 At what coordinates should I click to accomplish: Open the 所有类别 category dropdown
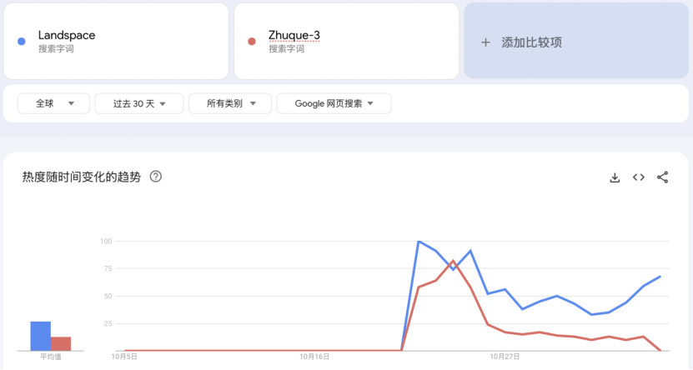(x=230, y=103)
